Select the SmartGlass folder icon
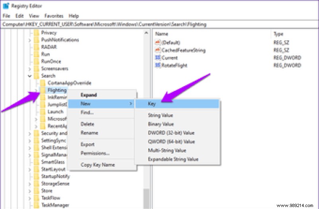 [x=36, y=162]
